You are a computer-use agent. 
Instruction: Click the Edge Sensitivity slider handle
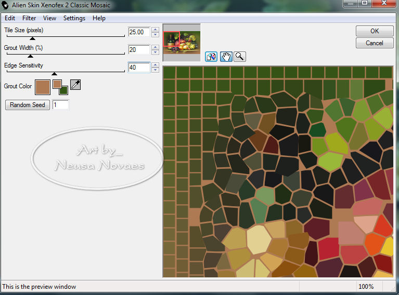(x=54, y=74)
